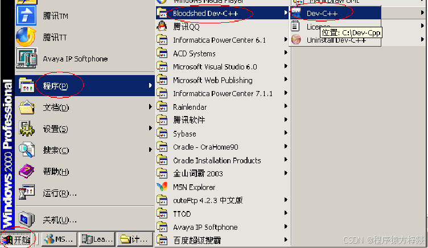Click the 文档(D) folder icon
The width and height of the screenshot is (428, 248).
[x=27, y=107]
